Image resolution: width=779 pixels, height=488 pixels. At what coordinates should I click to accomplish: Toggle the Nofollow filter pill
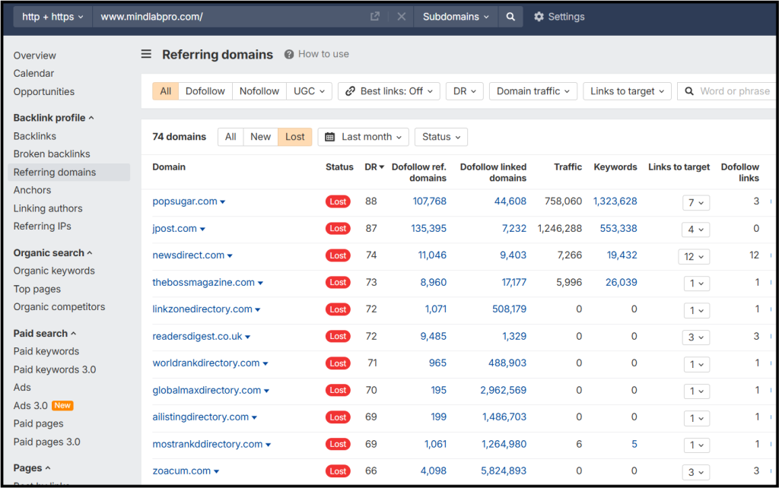click(259, 90)
